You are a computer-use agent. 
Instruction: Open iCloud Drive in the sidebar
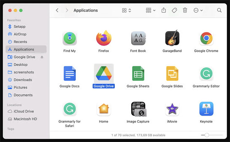coord(26,111)
